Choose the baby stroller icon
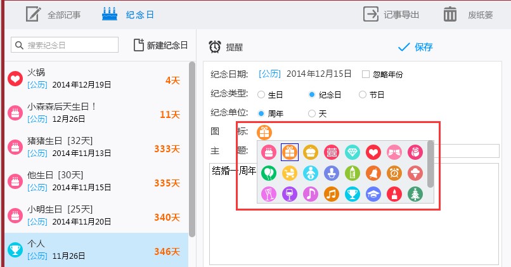Image resolution: width=511 pixels, height=267 pixels. click(x=289, y=173)
